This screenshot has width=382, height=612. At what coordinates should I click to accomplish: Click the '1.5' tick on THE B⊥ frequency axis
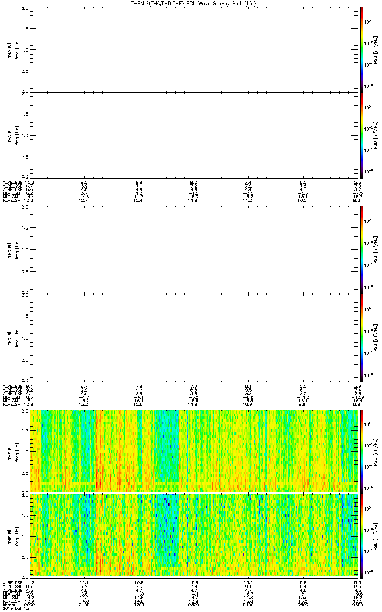(25, 431)
